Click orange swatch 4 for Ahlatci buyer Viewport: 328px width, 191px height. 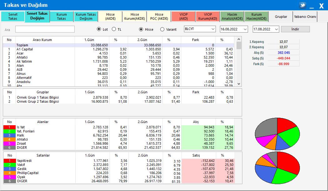pos(9,139)
